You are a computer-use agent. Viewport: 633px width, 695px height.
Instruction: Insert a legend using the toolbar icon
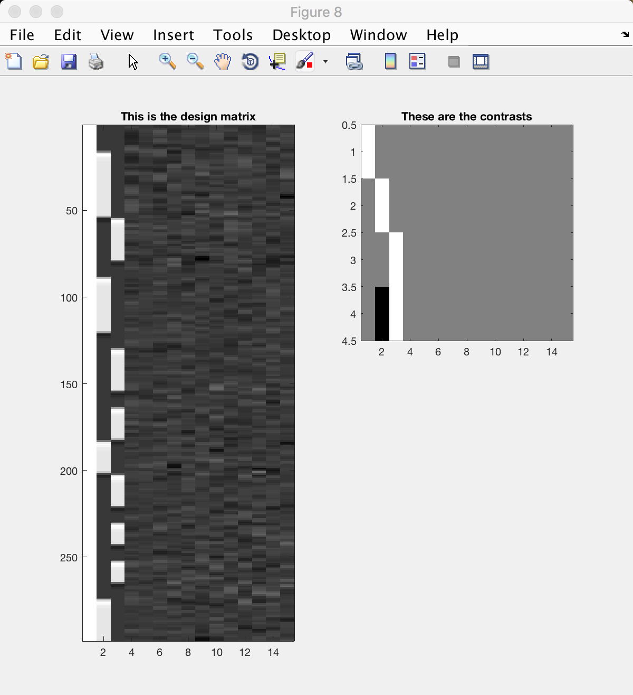tap(417, 62)
